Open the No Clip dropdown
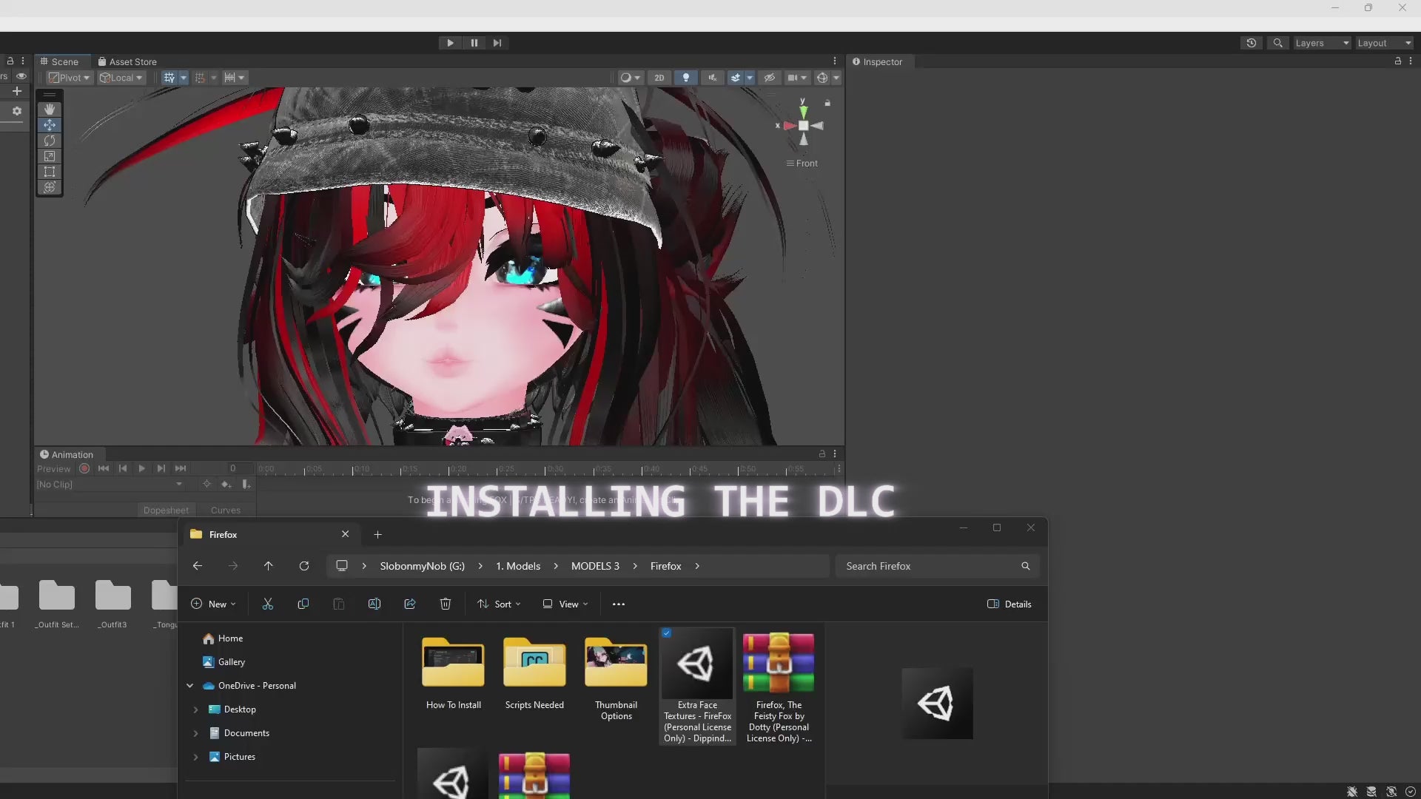Image resolution: width=1421 pixels, height=799 pixels. (110, 485)
